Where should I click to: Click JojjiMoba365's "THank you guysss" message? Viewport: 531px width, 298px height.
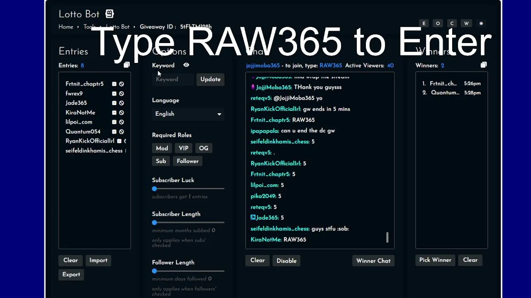coord(296,87)
